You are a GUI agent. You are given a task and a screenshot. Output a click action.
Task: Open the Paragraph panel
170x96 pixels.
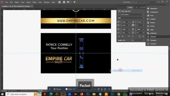click(152, 40)
